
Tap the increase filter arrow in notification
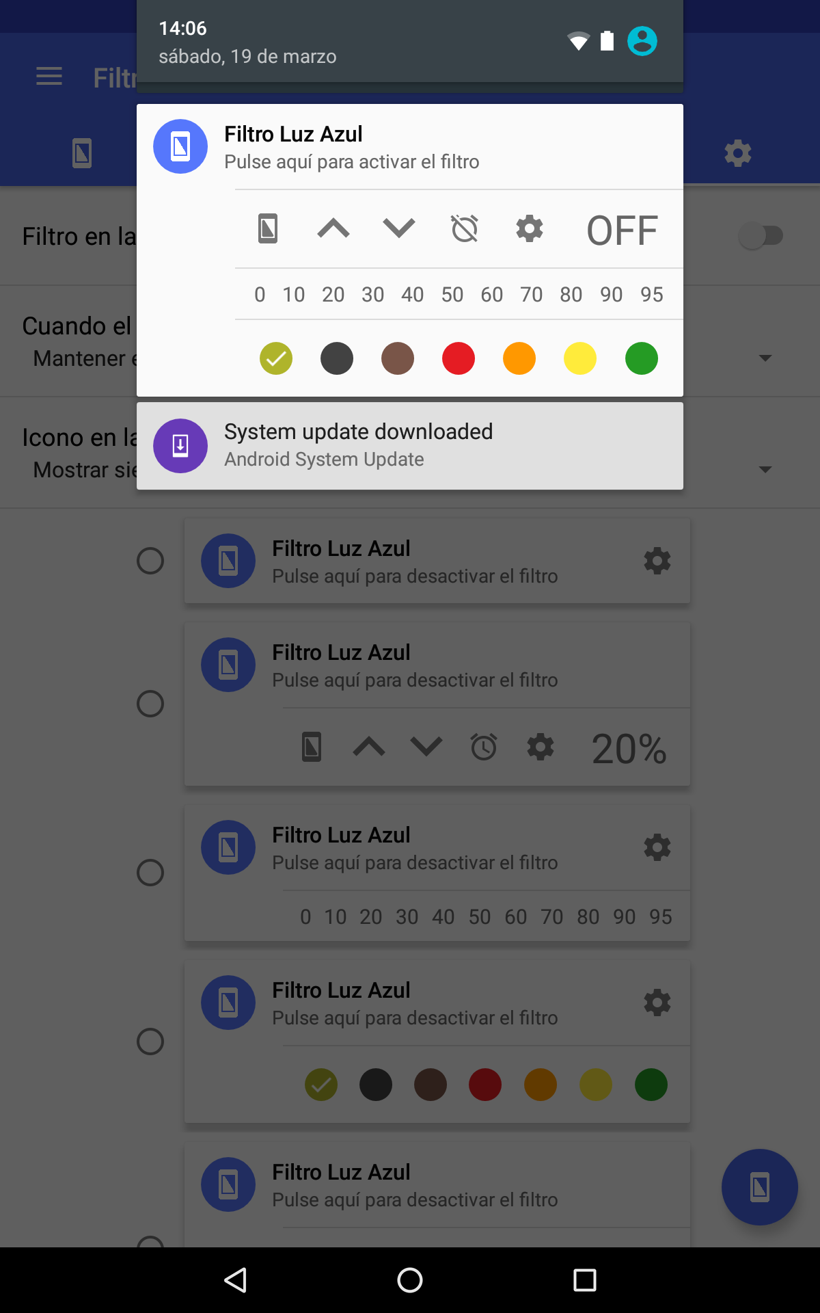333,228
